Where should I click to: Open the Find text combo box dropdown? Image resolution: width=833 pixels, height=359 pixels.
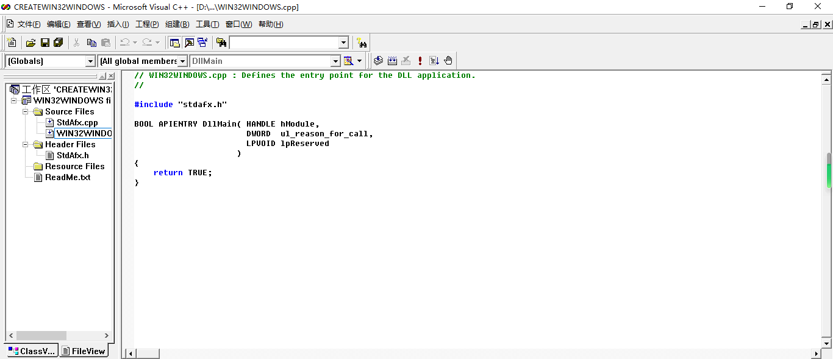pos(344,43)
